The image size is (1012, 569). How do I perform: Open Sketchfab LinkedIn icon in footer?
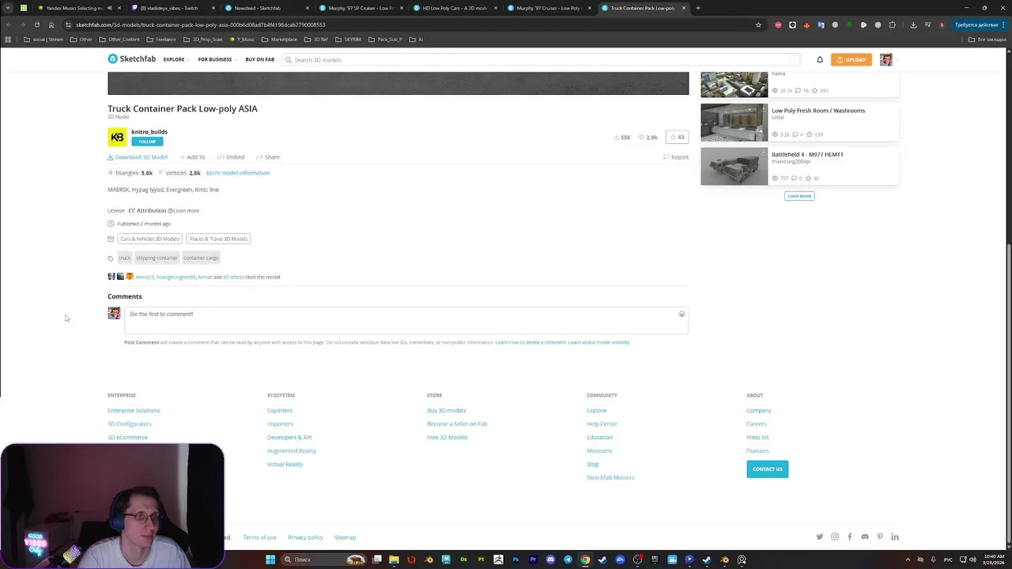tap(895, 537)
